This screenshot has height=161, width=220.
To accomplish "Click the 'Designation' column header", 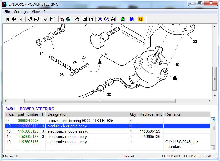I will [87, 114].
